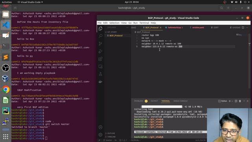Viewport: 252px width, 142px height.
Task: Open LibreOffice Calc from the dock
Action: [6, 100]
